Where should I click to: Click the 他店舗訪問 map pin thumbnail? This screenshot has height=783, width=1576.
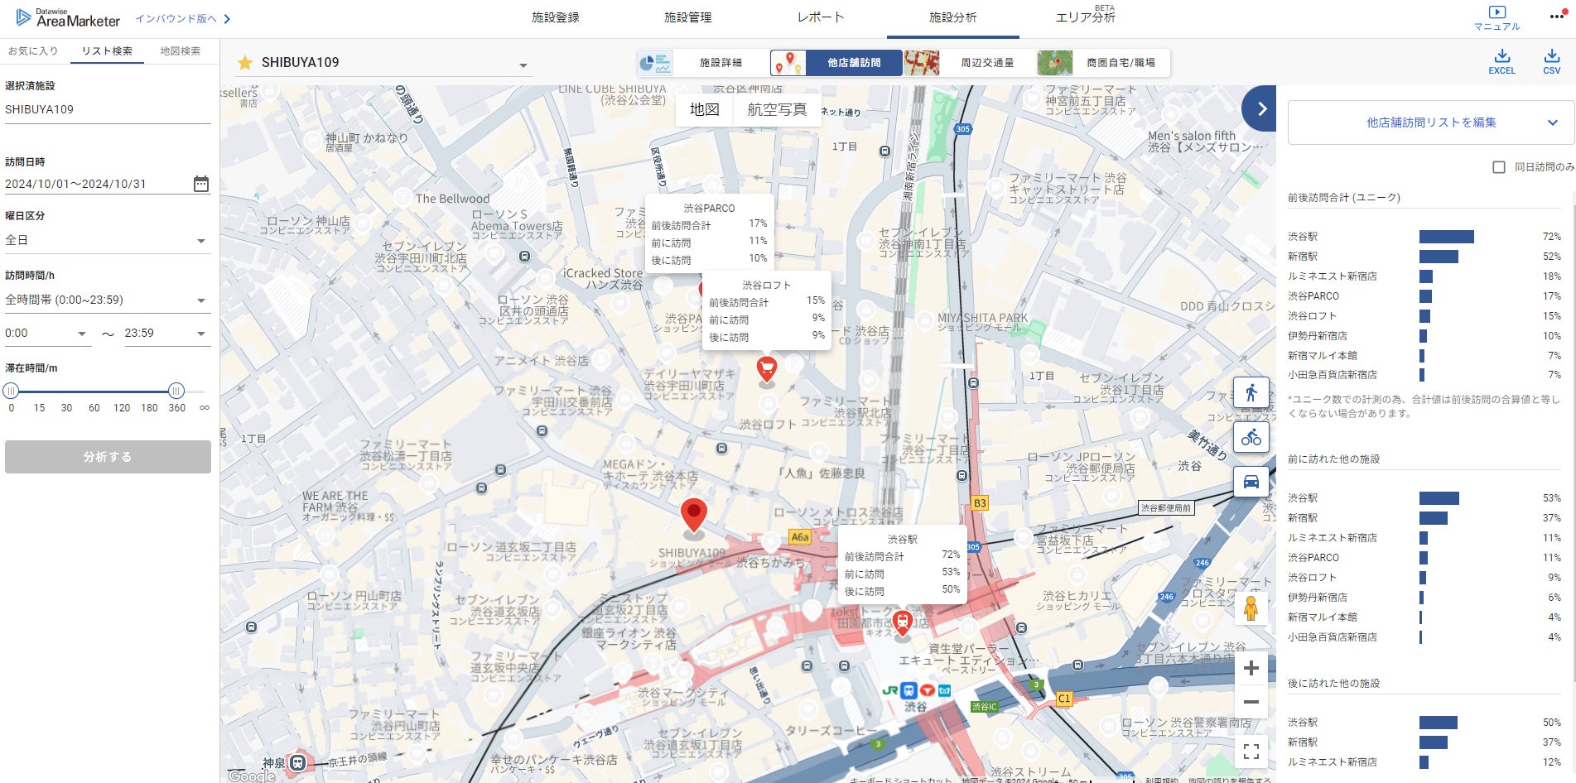(788, 63)
